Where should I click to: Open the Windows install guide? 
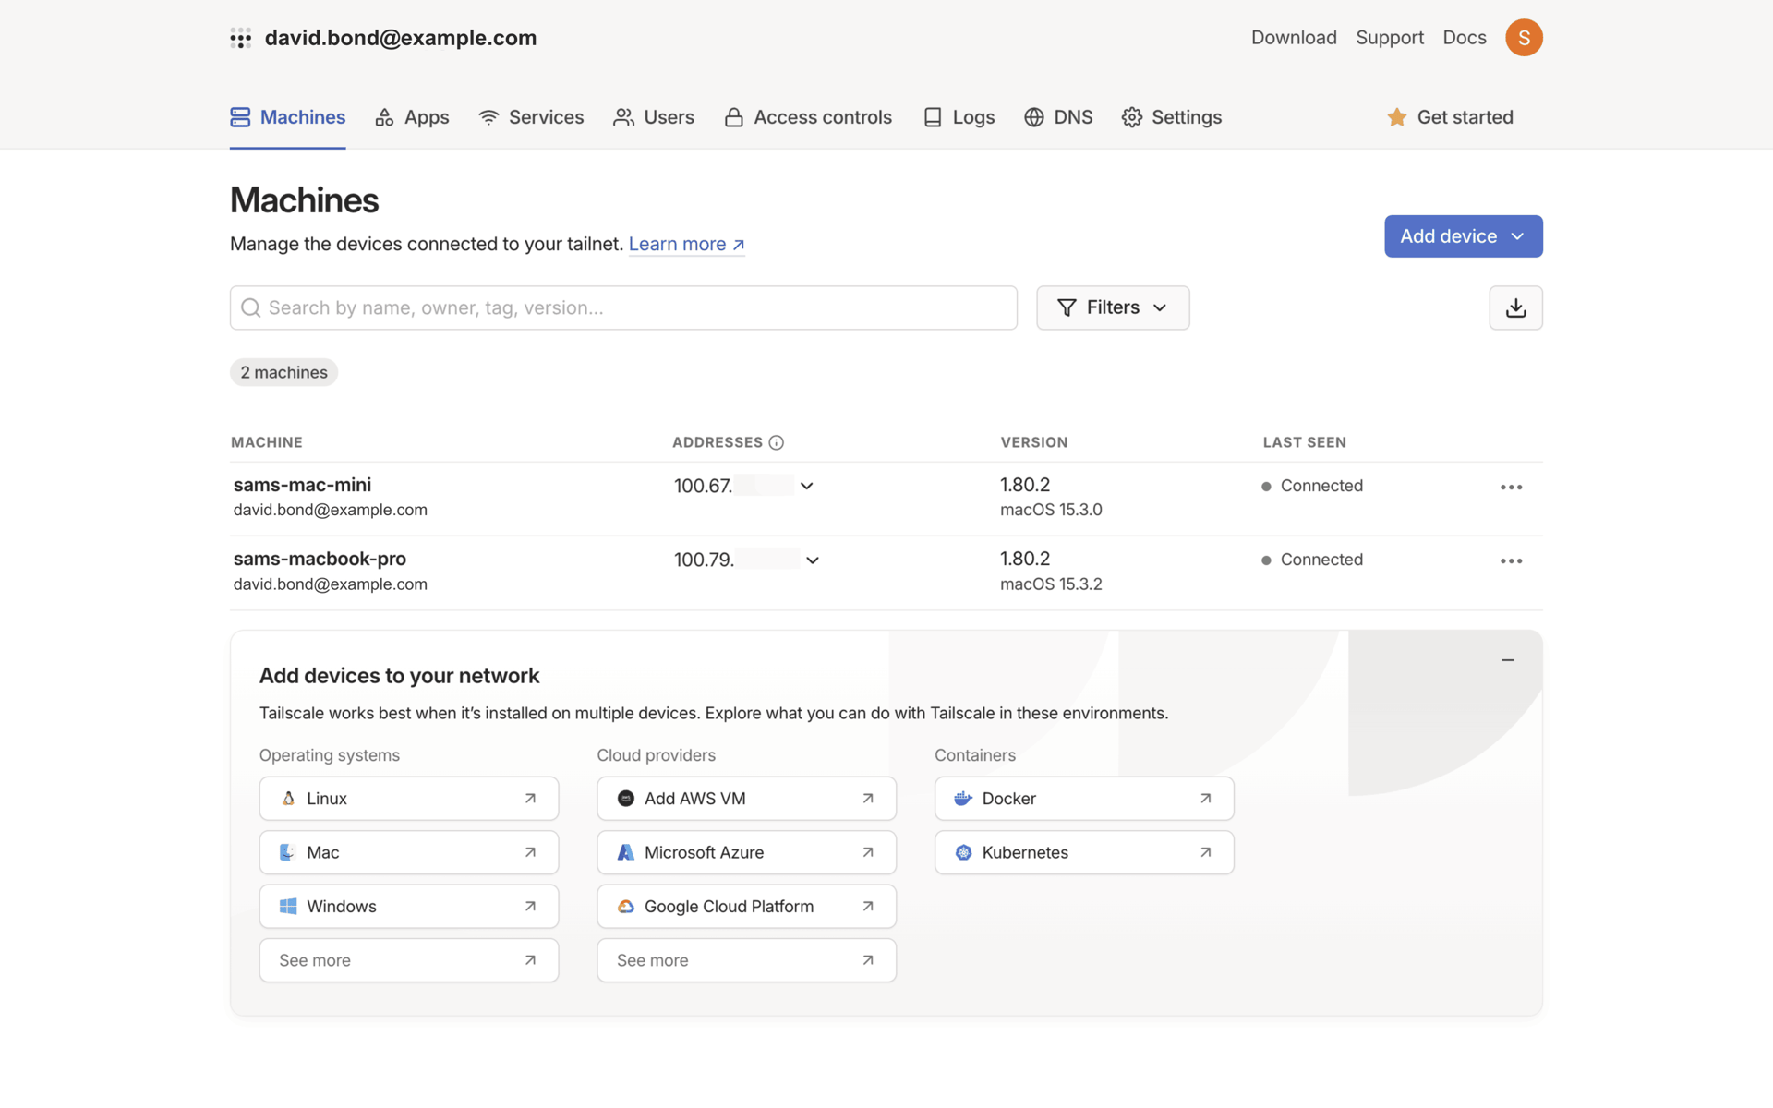coord(409,907)
